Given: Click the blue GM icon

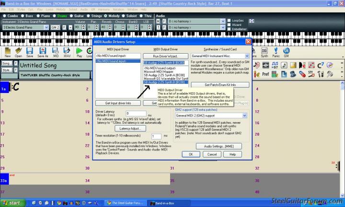Looking at the screenshot, I should (286, 52).
